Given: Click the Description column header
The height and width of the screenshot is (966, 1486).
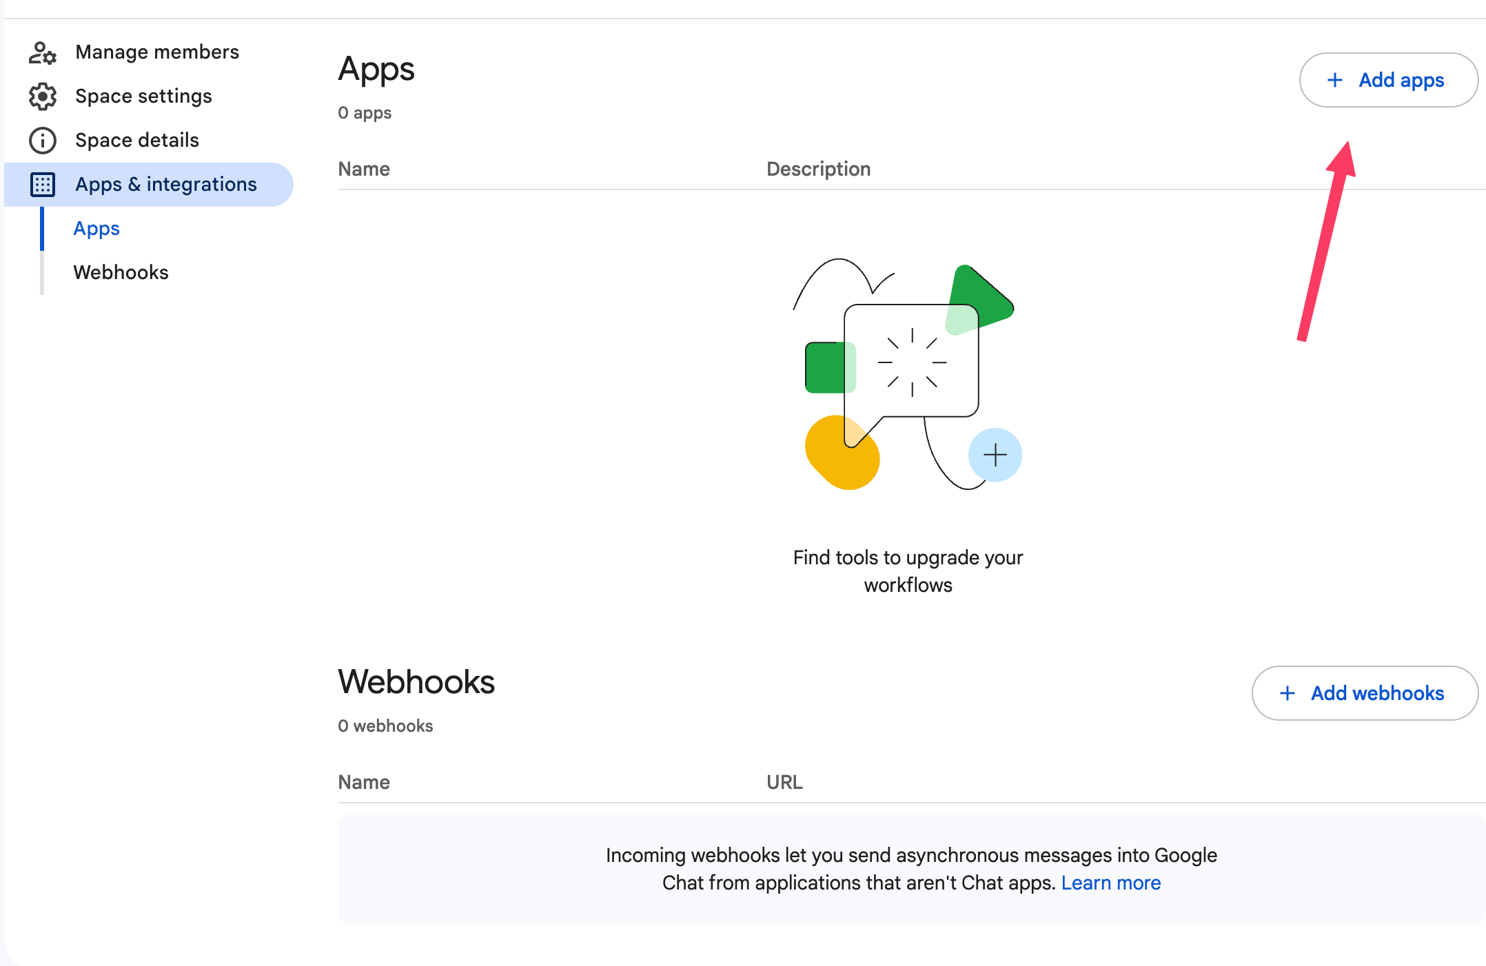Looking at the screenshot, I should click(x=818, y=169).
